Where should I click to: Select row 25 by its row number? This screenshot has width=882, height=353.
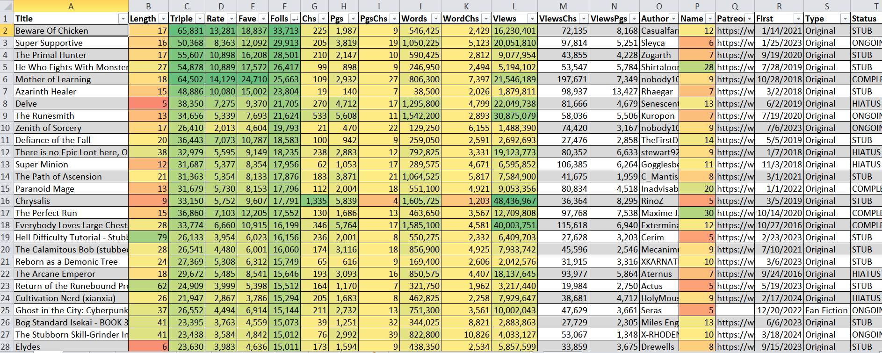pos(6,310)
